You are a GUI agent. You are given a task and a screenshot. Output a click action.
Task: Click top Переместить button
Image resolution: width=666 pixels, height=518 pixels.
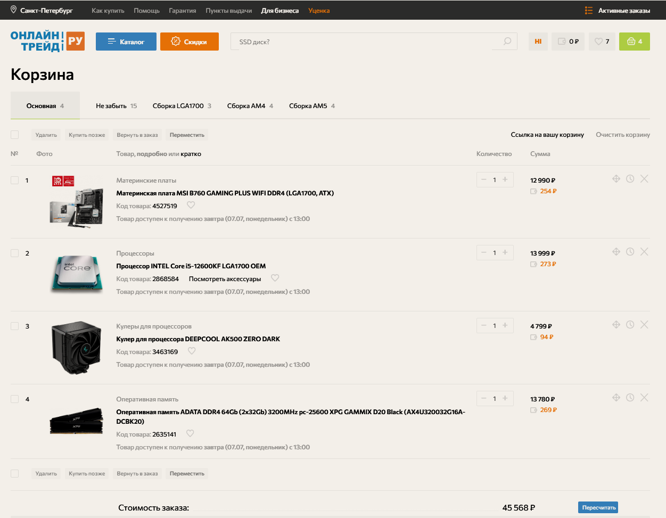[x=187, y=135]
